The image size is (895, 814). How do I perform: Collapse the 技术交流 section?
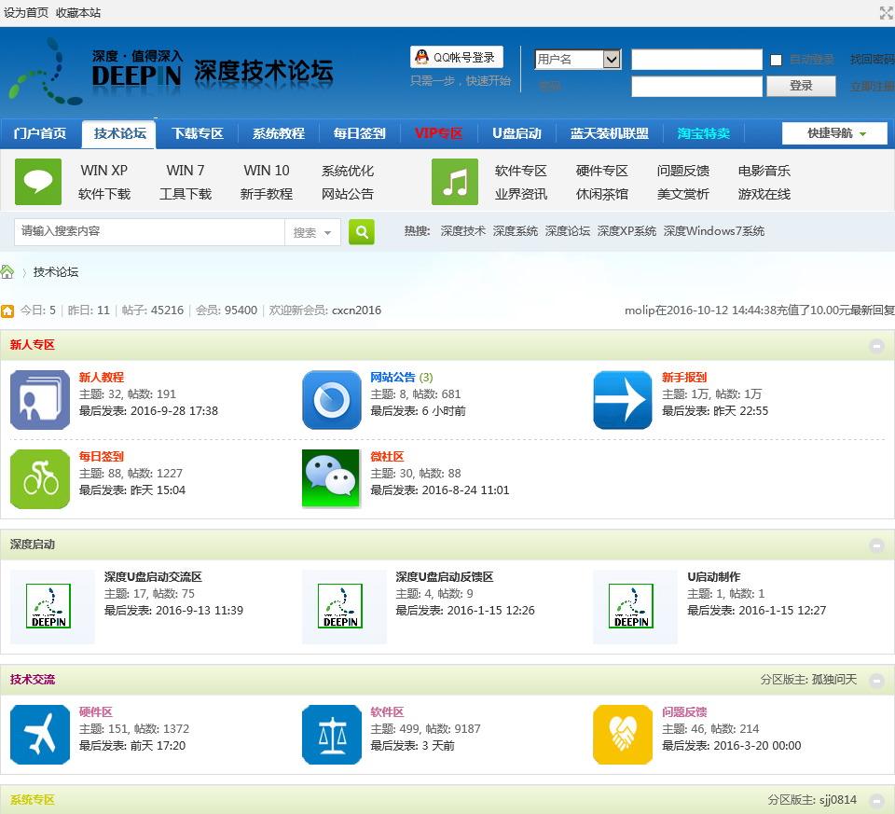click(876, 681)
